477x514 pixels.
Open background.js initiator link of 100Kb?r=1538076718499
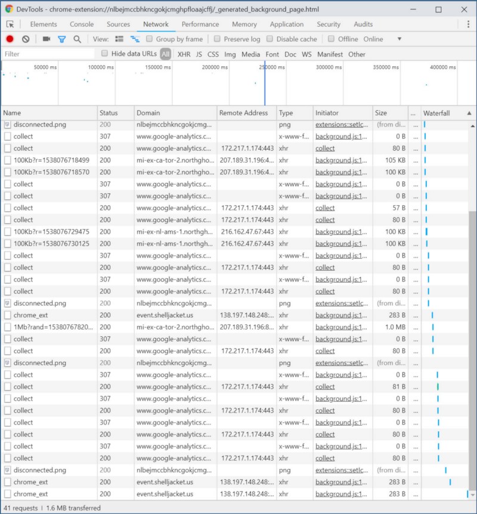tap(341, 160)
